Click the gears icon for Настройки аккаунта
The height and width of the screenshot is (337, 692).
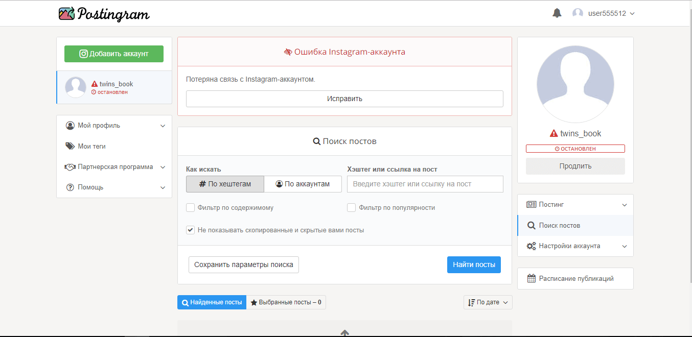[x=531, y=246]
